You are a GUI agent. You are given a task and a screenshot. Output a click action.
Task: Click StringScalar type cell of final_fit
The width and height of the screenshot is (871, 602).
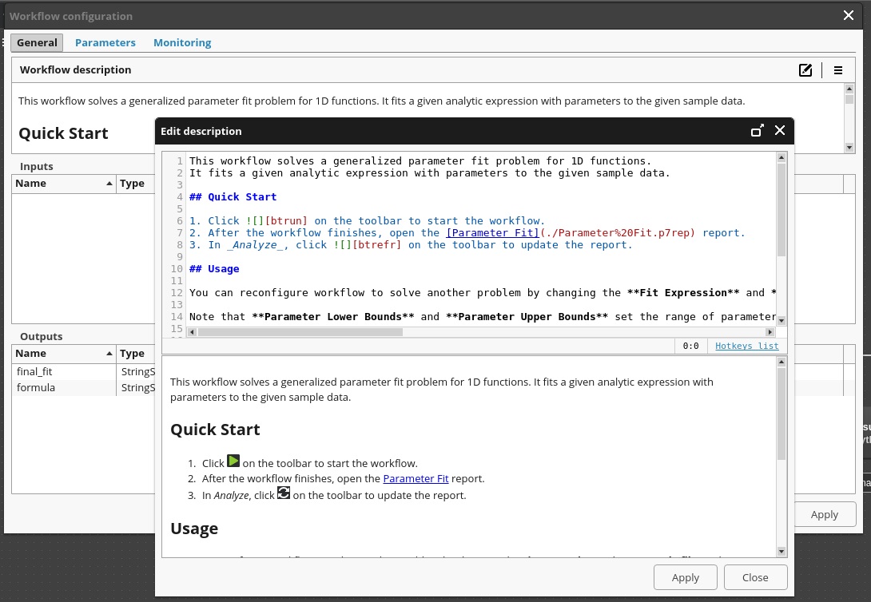coord(137,372)
